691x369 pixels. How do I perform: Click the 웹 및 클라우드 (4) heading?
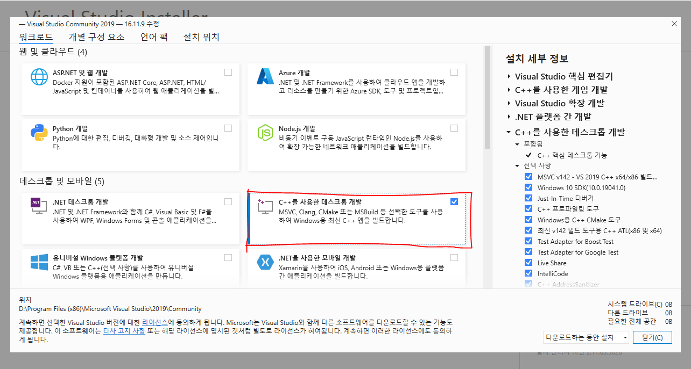tap(53, 52)
